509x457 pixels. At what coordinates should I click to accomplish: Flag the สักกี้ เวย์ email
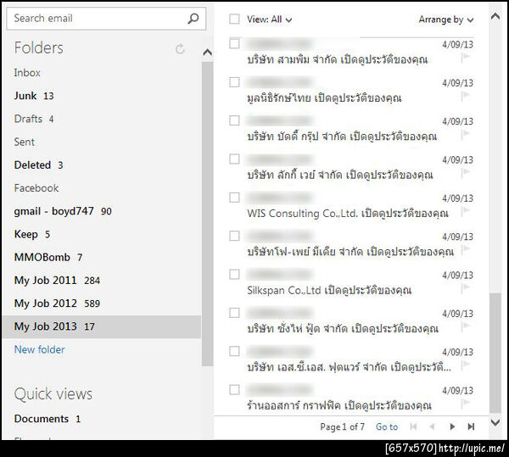466,173
